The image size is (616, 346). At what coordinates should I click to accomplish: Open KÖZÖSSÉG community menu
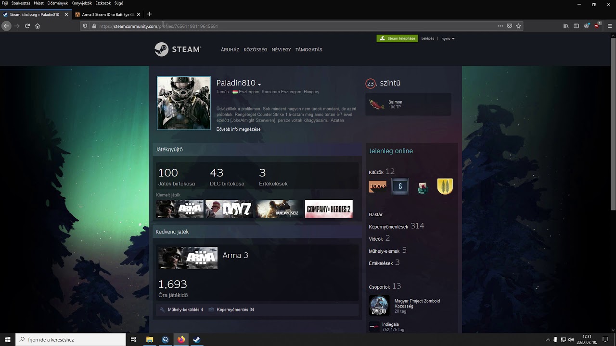256,49
